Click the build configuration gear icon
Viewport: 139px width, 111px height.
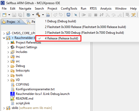28,15
